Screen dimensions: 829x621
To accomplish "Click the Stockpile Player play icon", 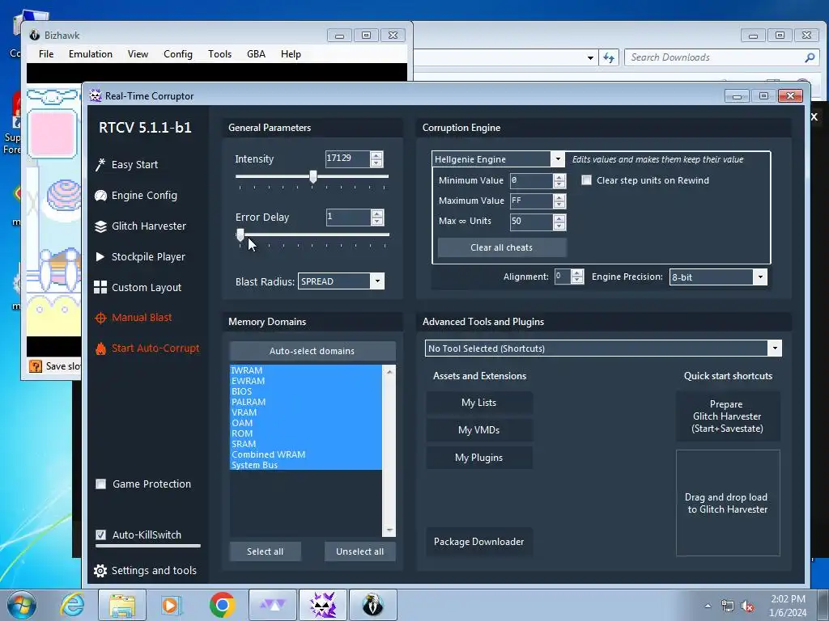I will 100,256.
